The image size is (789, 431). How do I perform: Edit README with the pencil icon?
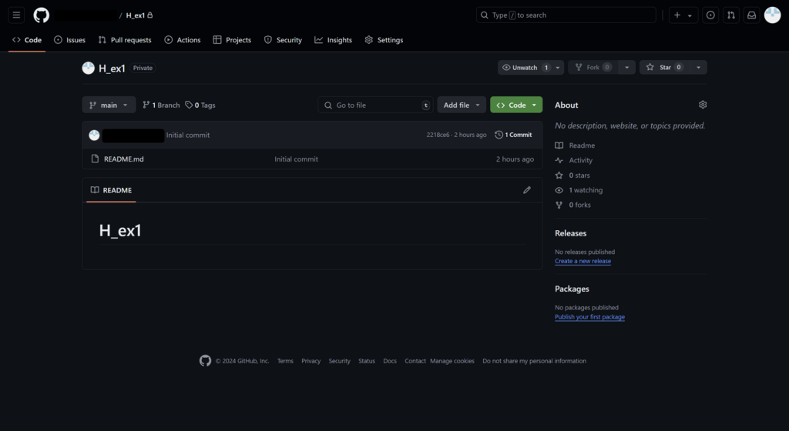point(527,190)
